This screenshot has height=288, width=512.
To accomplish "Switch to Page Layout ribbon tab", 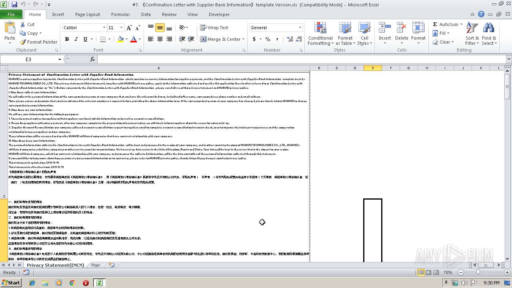I will [x=88, y=14].
